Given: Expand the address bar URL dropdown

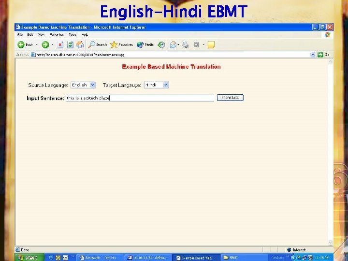Looking at the screenshot, I should (313, 55).
